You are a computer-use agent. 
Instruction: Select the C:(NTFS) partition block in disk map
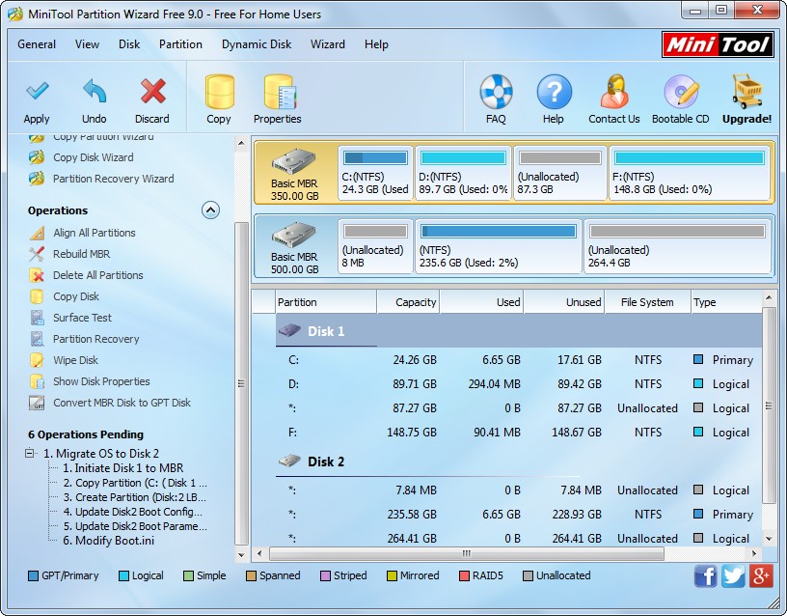[375, 173]
